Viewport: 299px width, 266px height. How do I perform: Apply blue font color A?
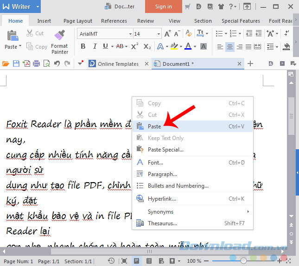pos(188,46)
